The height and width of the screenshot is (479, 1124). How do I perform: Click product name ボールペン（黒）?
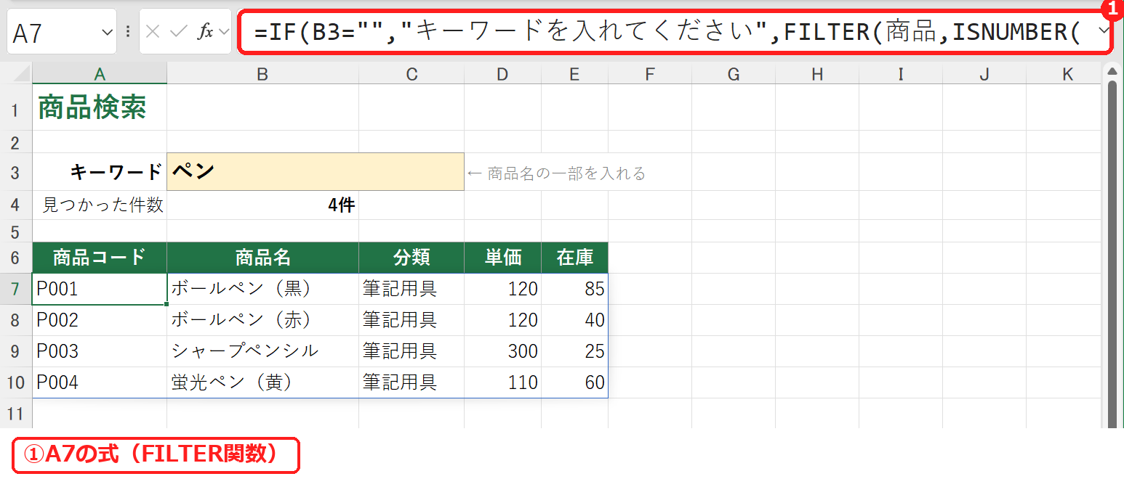point(262,289)
